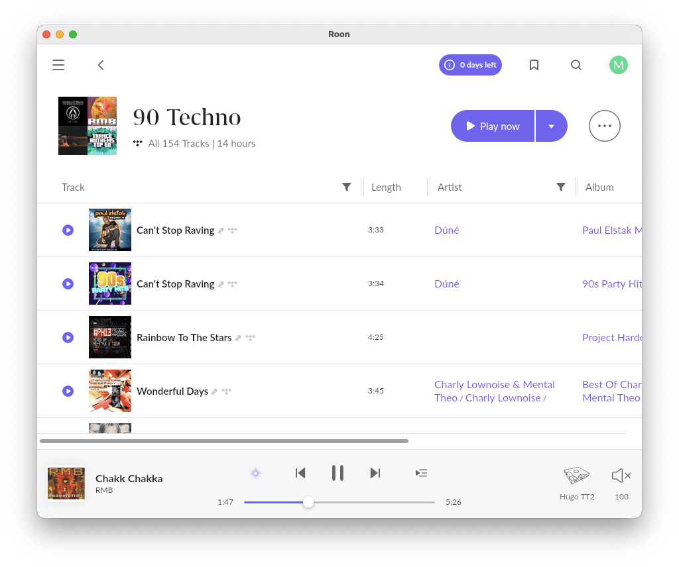679x567 pixels.
Task: Select the Rainbow To The Stars title text
Action: click(x=184, y=337)
